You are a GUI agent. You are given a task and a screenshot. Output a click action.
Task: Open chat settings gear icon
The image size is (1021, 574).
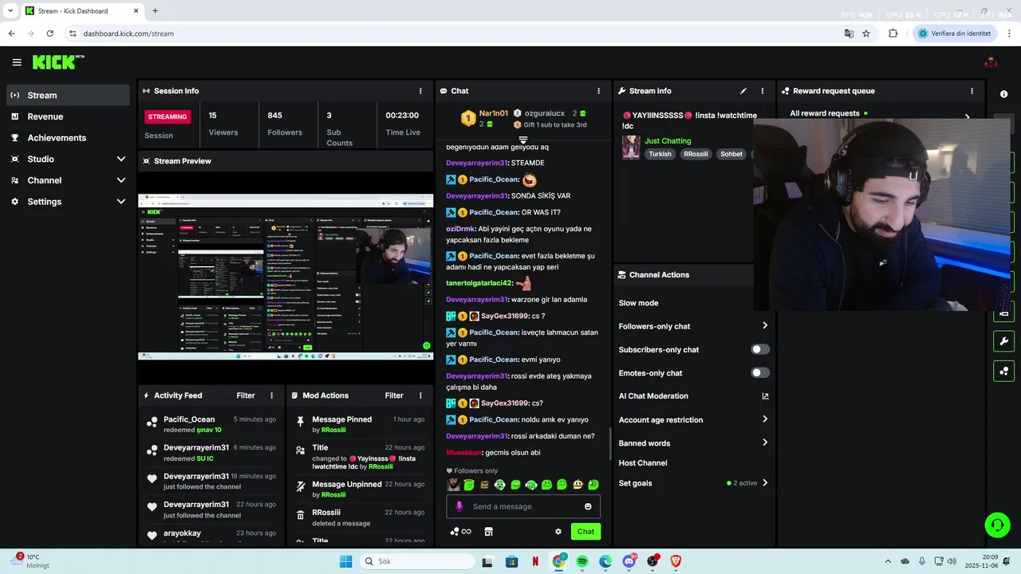coord(558,532)
